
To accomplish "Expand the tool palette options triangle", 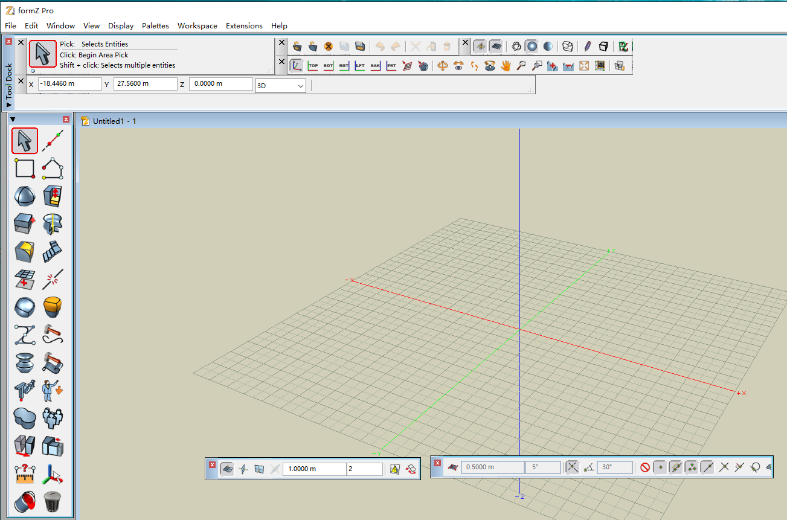I will [x=13, y=120].
